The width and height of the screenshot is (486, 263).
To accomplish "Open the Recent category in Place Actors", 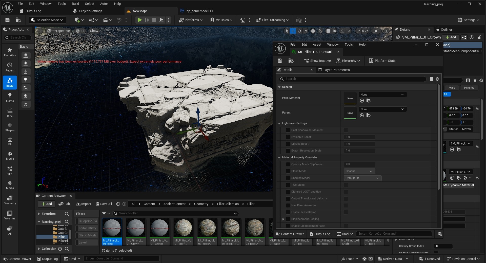I will (10, 67).
